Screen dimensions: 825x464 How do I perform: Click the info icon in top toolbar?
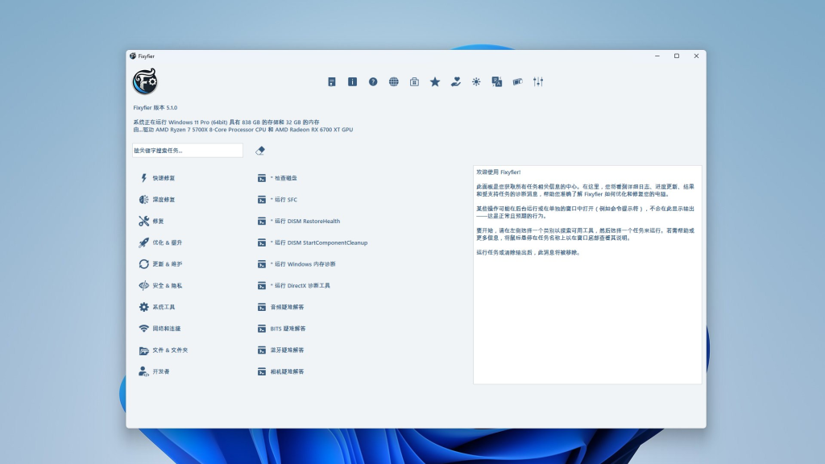[352, 81]
